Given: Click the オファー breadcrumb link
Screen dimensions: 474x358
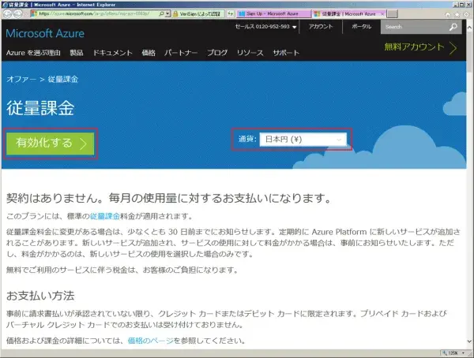Looking at the screenshot, I should tap(21, 80).
